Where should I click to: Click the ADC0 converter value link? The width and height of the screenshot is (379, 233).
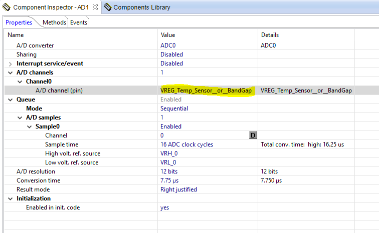coord(168,45)
